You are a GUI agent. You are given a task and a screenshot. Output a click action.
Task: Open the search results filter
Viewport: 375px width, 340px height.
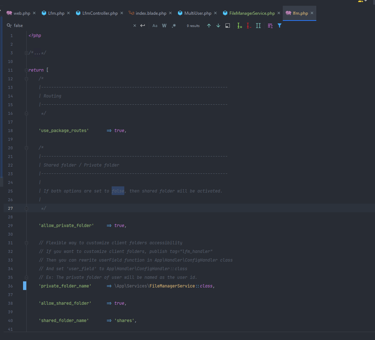tap(280, 26)
